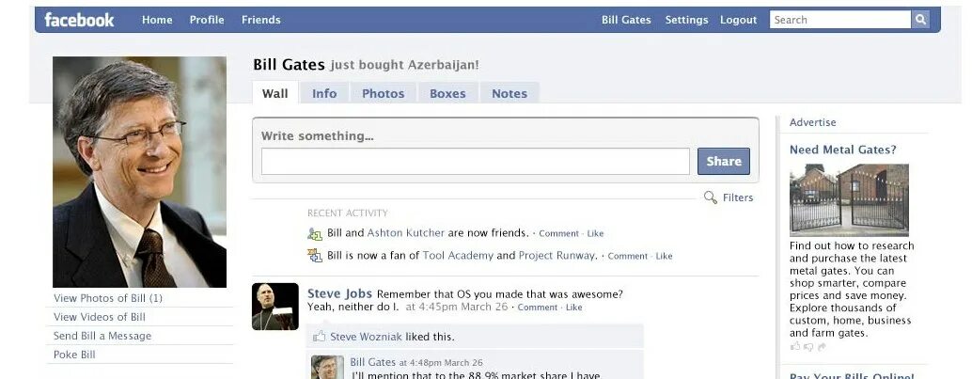Open the Need Metal Gates ad image
This screenshot has height=379, width=972.
point(849,199)
